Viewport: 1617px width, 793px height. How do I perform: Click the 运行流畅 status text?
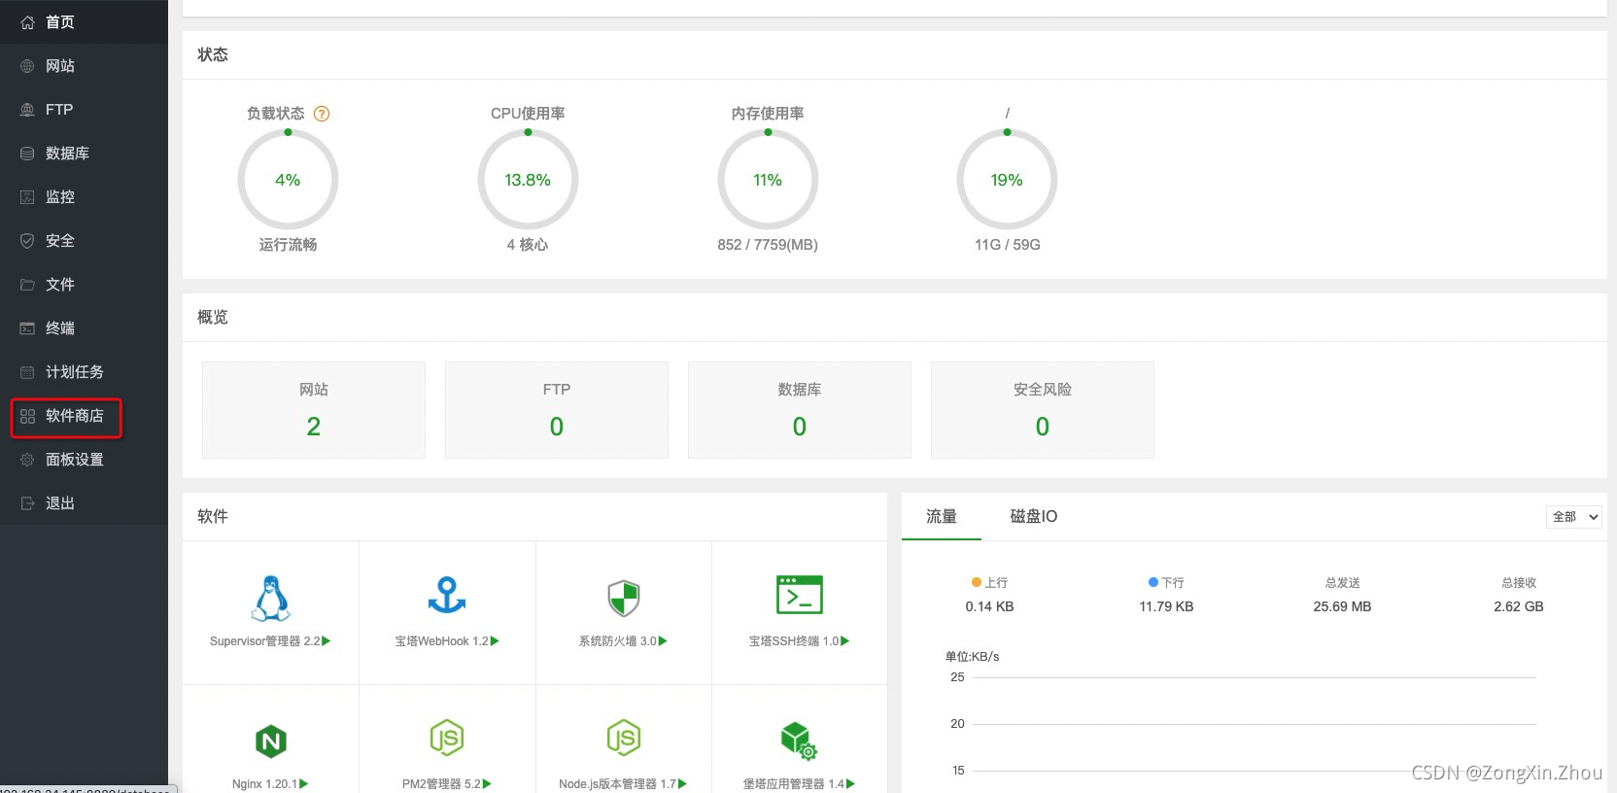288,245
